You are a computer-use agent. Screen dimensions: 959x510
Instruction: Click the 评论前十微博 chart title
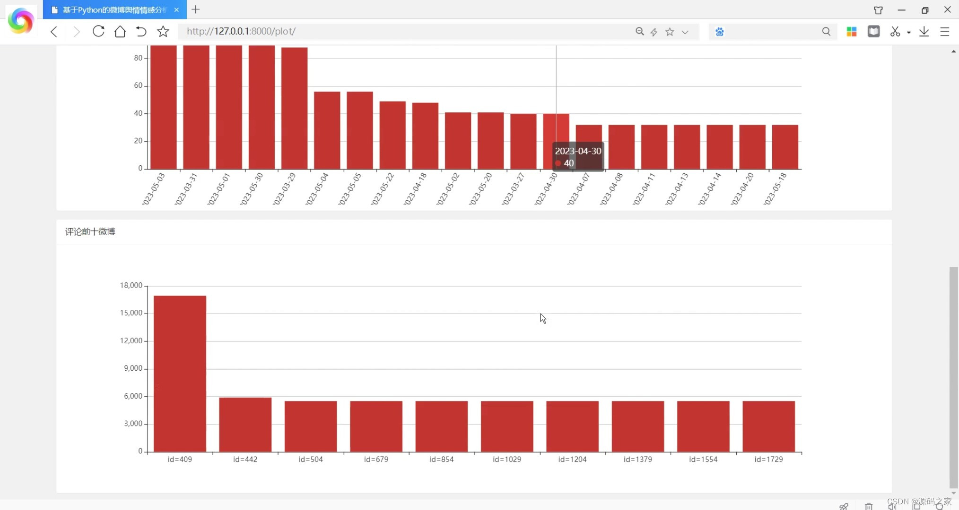tap(90, 231)
